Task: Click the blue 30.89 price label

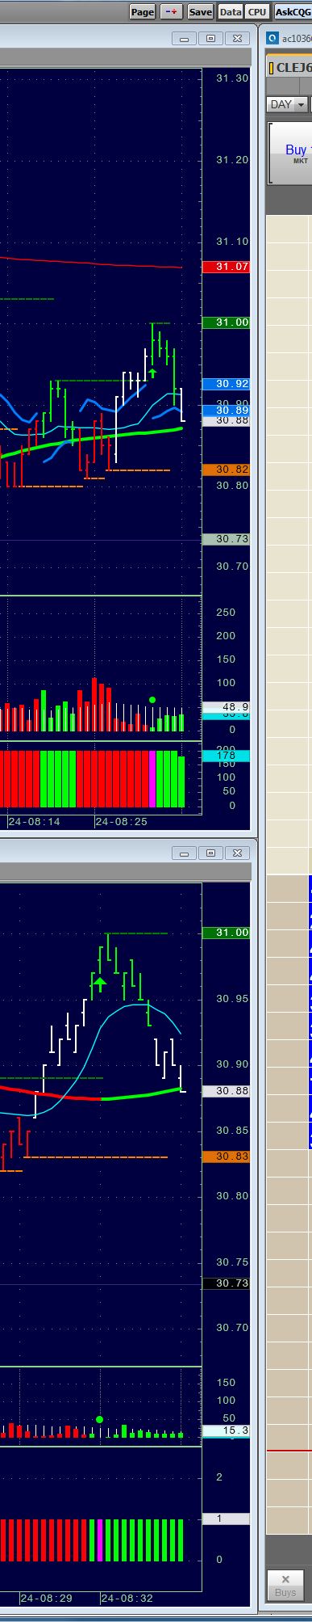Action: click(227, 411)
